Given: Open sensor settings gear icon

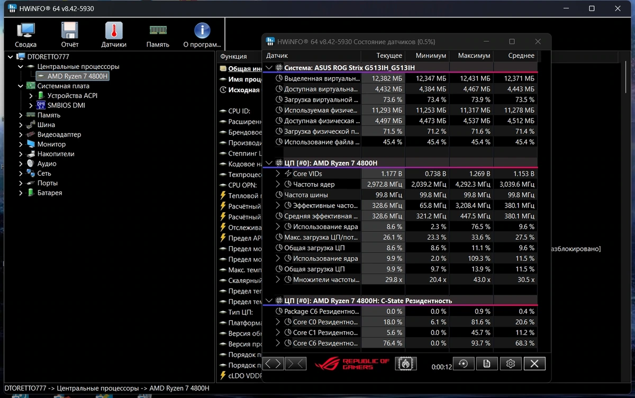Looking at the screenshot, I should (x=511, y=364).
